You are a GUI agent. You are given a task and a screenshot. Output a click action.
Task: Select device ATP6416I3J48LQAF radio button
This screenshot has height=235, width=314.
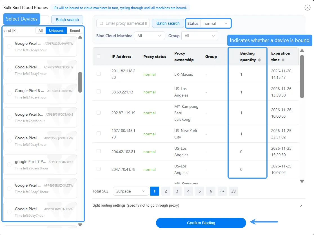tap(9, 94)
